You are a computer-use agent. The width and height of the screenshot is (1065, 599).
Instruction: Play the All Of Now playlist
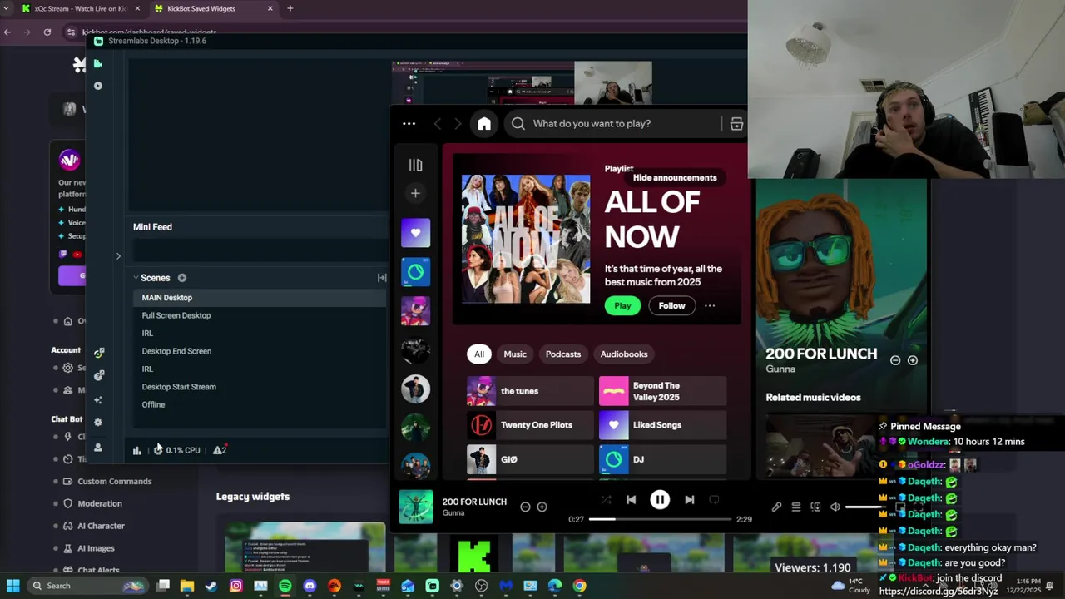pos(622,305)
